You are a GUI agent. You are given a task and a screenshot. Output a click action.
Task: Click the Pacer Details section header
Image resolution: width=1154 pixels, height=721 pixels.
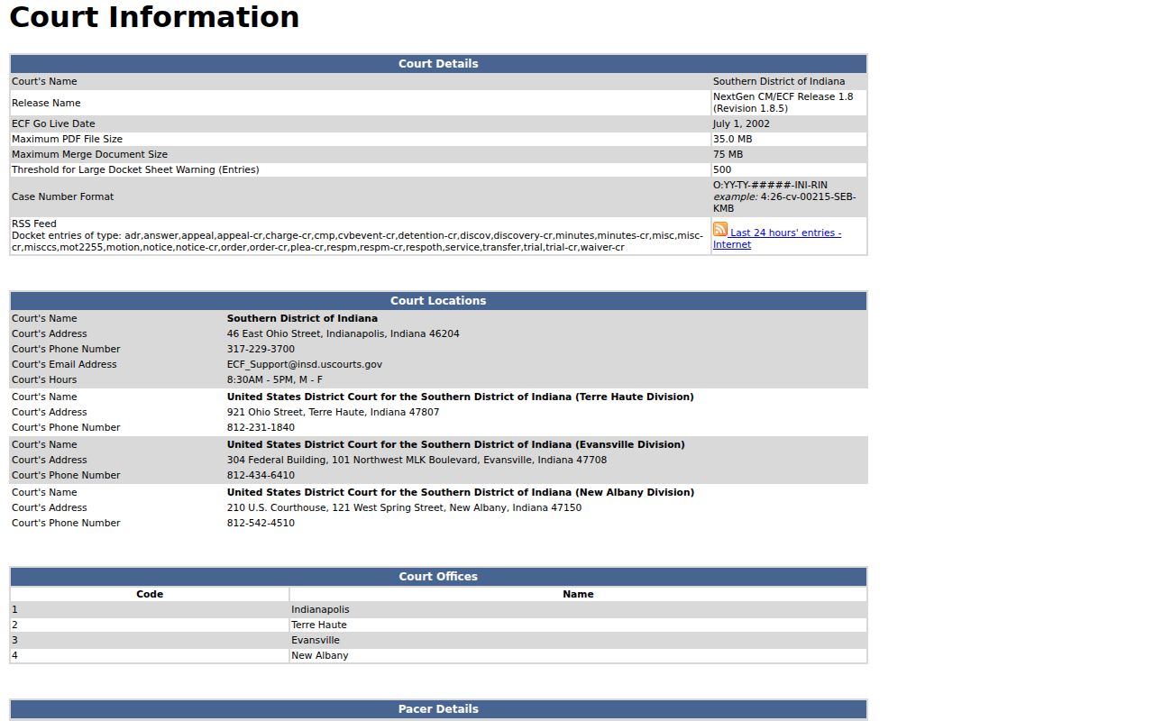[438, 709]
